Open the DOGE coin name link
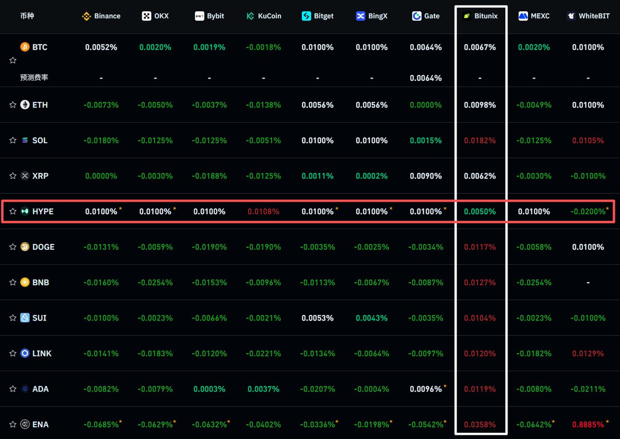Screen dimensions: 620x439 click(x=43, y=247)
